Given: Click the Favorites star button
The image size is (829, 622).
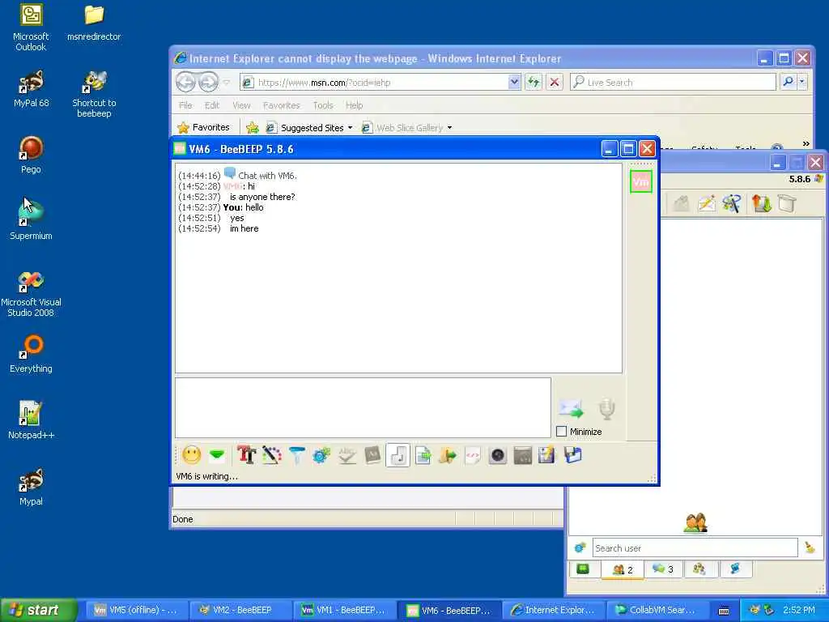Looking at the screenshot, I should point(203,127).
